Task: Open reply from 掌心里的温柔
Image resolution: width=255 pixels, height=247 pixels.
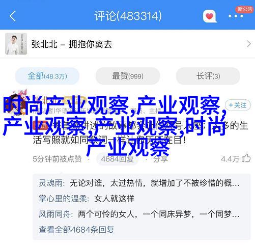Action: click(87, 199)
